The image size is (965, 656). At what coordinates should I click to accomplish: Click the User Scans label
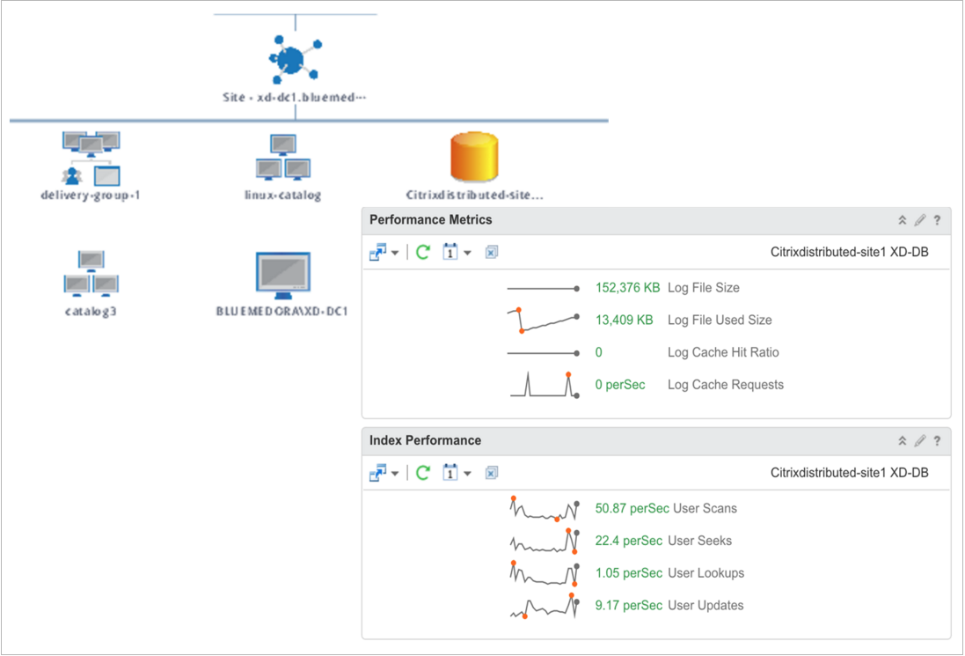pos(705,508)
